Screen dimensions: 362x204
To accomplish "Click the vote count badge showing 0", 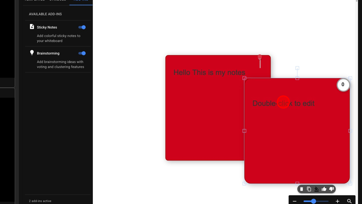I will click(343, 85).
